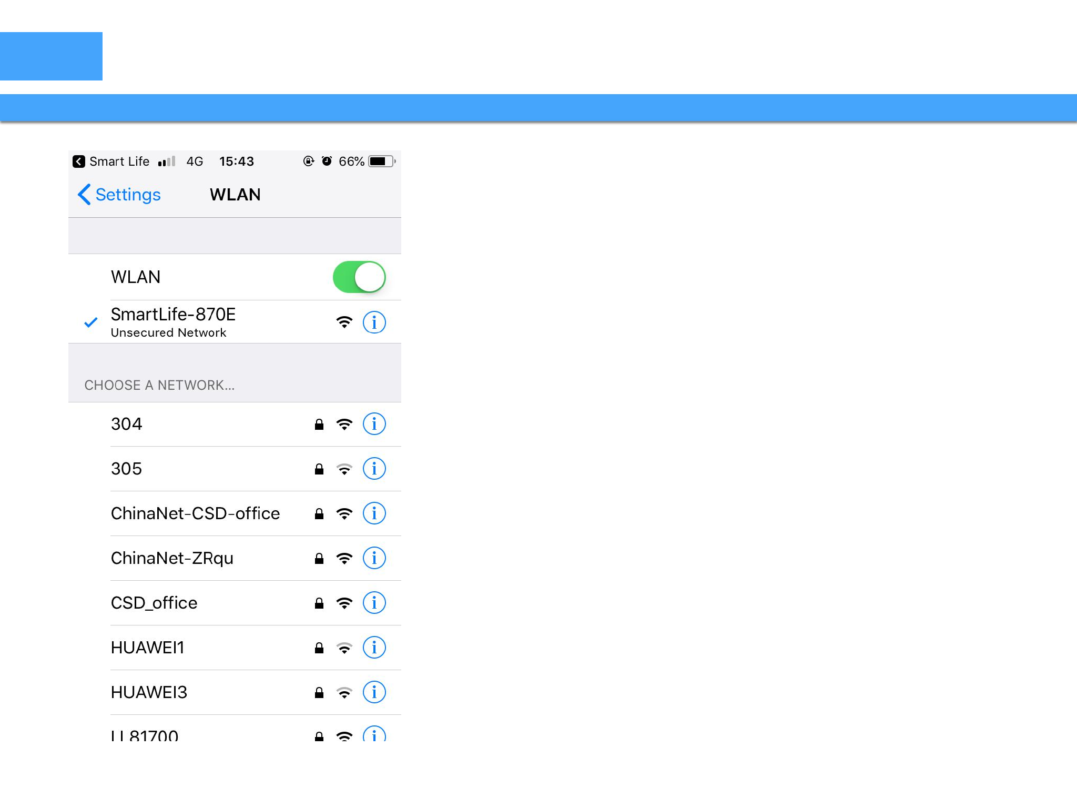Connect to HUAWEI1 network
The height and width of the screenshot is (808, 1077).
(148, 648)
